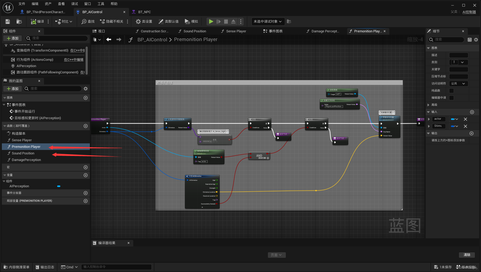Open the 内容侧滑菜单 content drawer

(x=16, y=267)
